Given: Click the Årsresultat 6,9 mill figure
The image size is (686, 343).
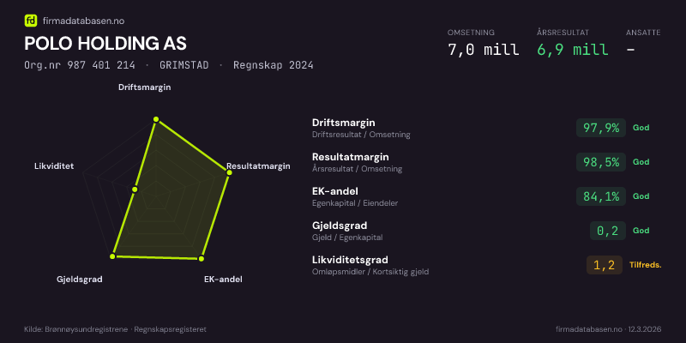Looking at the screenshot, I should point(572,49).
